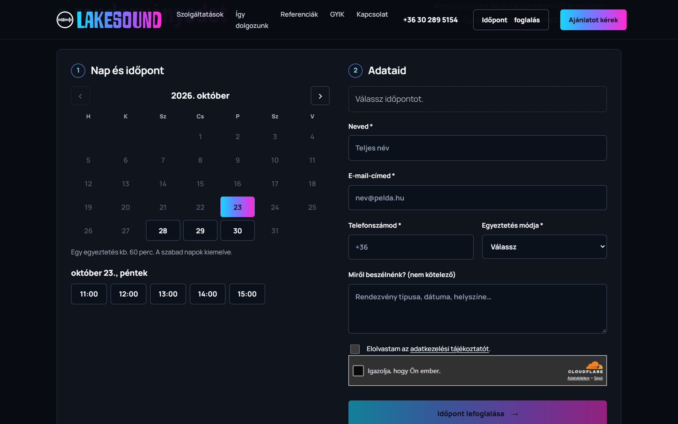Select October 28 in the calendar
This screenshot has width=678, height=424.
(163, 231)
